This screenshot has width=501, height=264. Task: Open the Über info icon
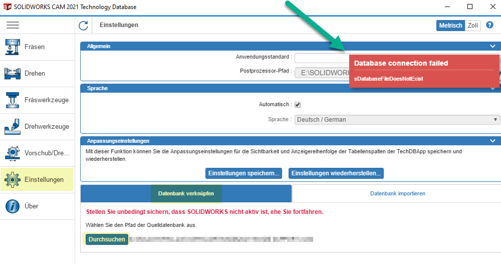click(x=13, y=206)
